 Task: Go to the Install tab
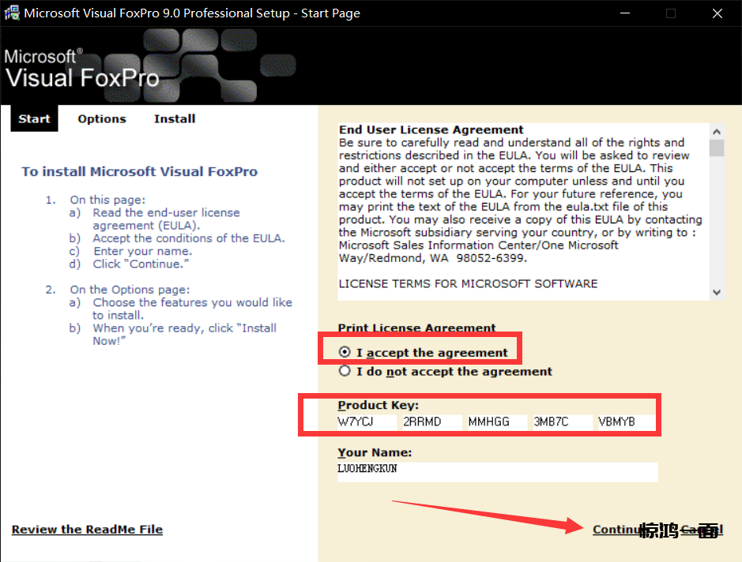coord(175,119)
